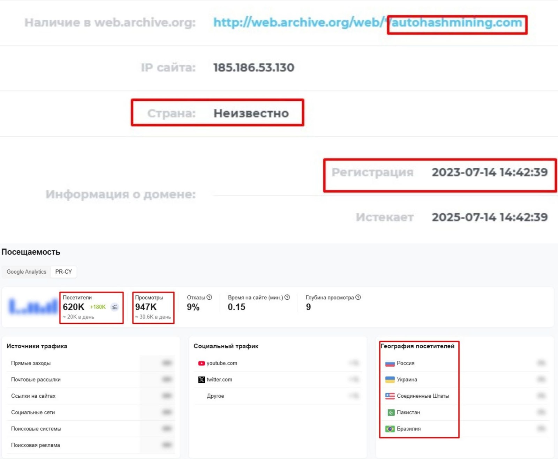
Task: Click the 620K visitors figure
Action: (x=74, y=307)
